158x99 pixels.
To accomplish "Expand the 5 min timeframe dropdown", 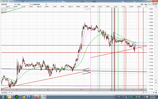I will [31, 4].
